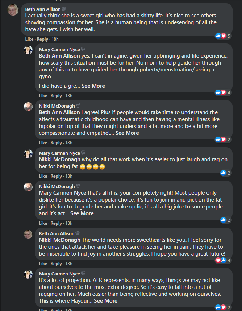This screenshot has height=311, width=242.
Task: Open the Nikki McDonagh name link on the 'that's all it is' comment
Action: click(x=57, y=186)
